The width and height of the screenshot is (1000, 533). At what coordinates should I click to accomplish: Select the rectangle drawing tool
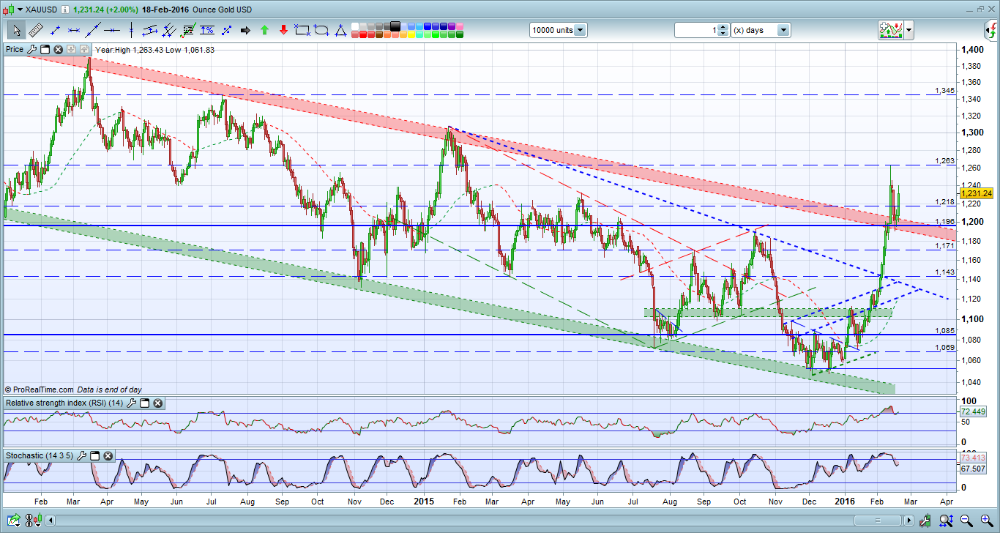(302, 30)
